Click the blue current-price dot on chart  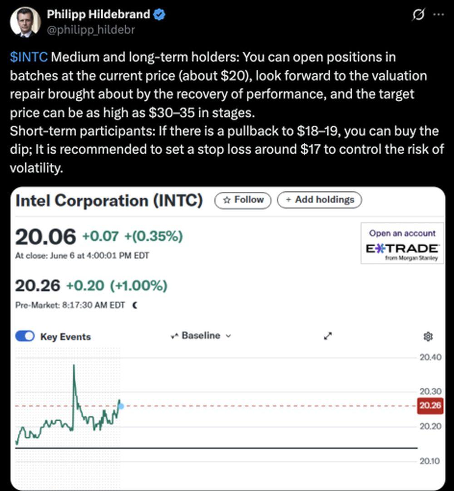120,406
